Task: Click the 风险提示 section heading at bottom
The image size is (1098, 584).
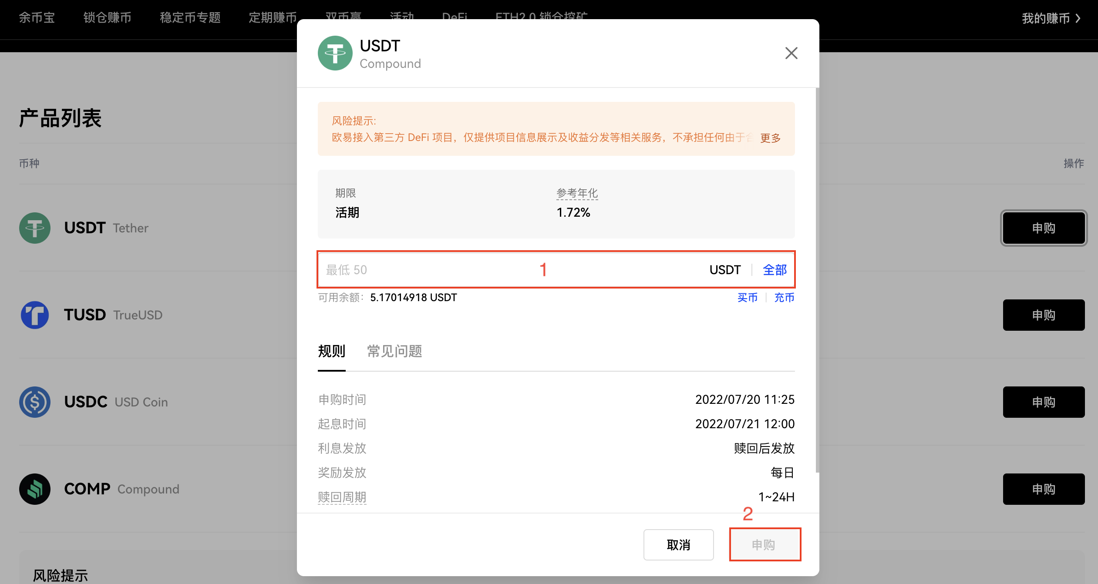Action: 61,575
